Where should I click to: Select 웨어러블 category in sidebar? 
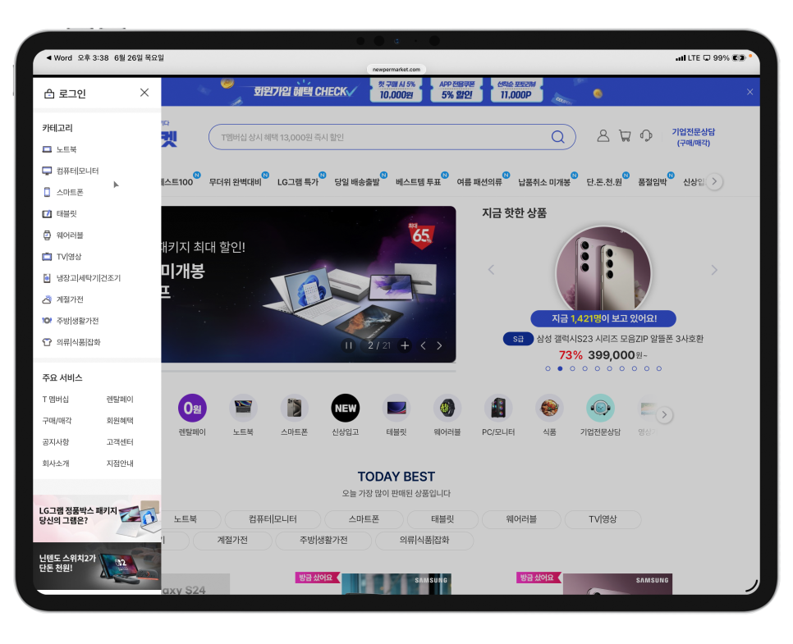(62, 235)
